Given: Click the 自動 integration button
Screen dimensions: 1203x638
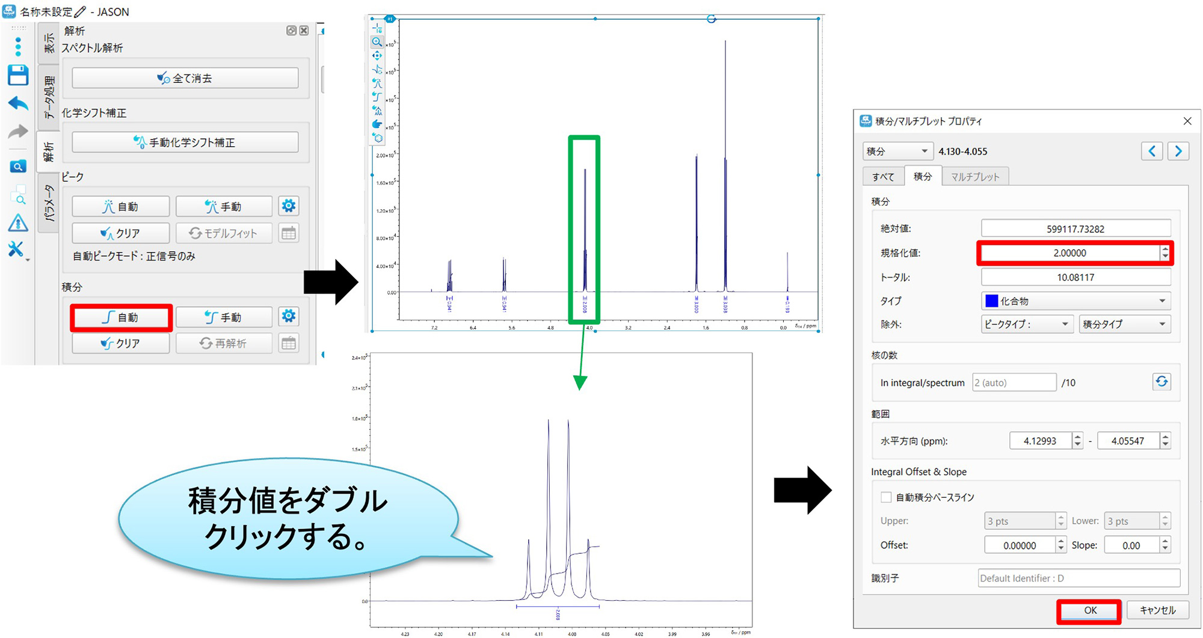Looking at the screenshot, I should coord(121,317).
